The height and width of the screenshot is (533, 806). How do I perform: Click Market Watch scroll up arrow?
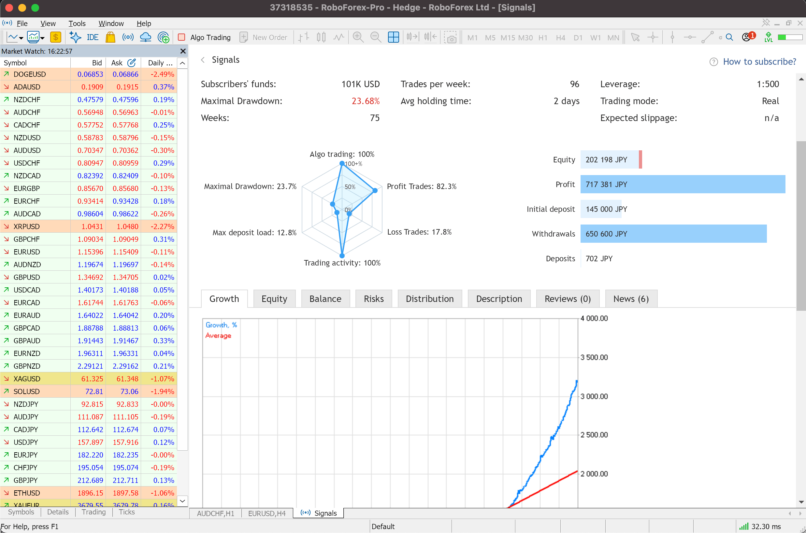[183, 63]
